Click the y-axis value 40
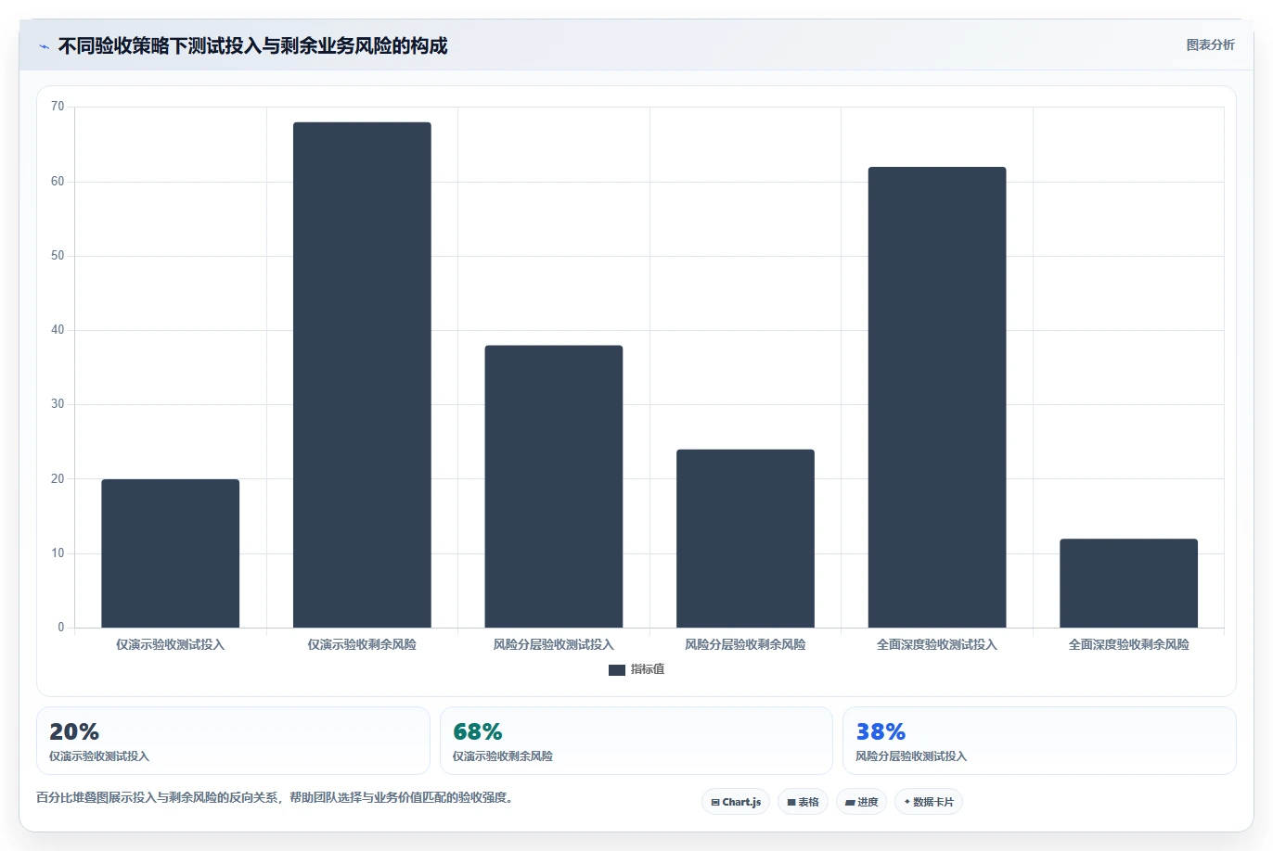 pos(58,330)
